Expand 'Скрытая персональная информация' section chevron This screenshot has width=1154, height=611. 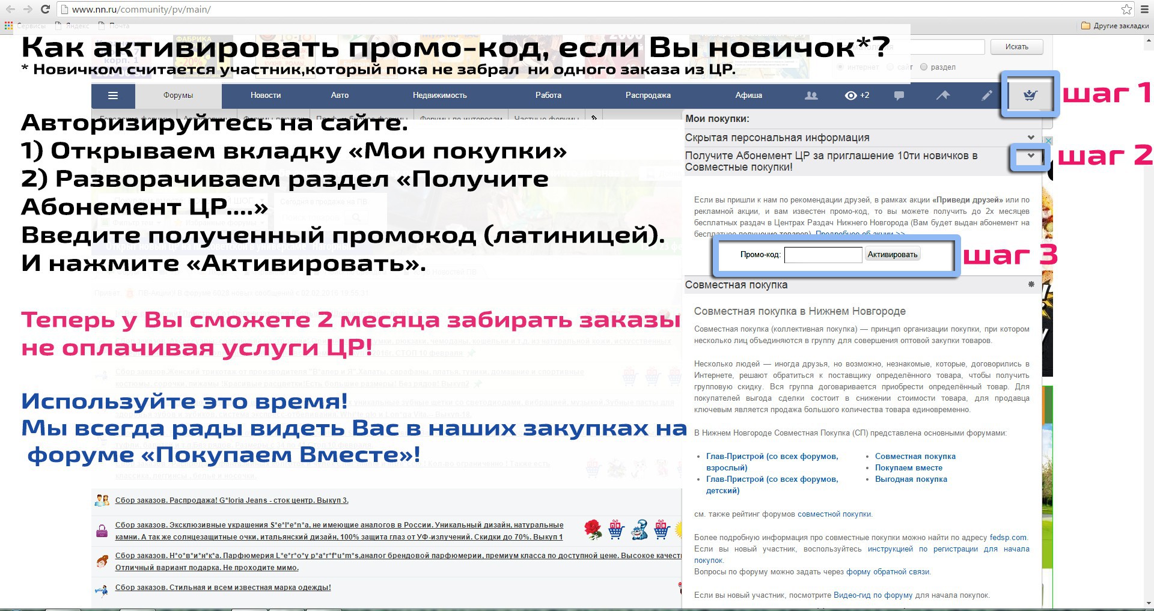point(1031,138)
